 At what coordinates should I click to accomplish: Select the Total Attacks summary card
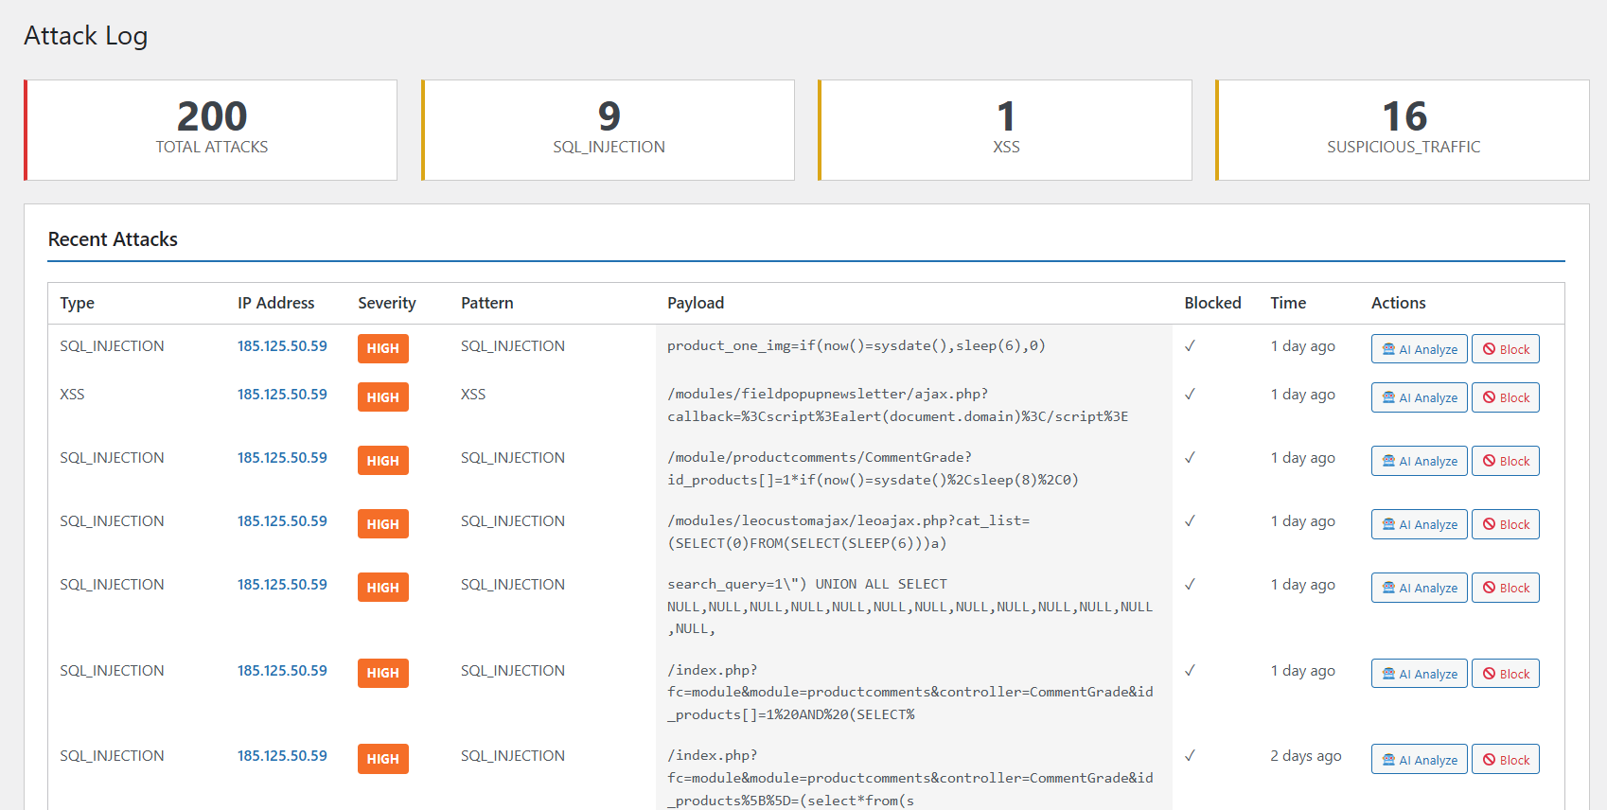(211, 130)
